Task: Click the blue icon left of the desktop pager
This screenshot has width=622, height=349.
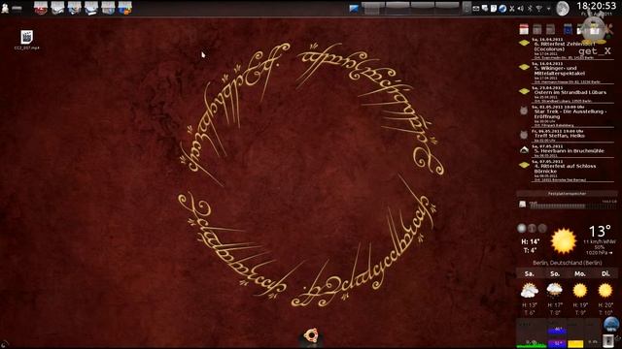Action: (354, 9)
